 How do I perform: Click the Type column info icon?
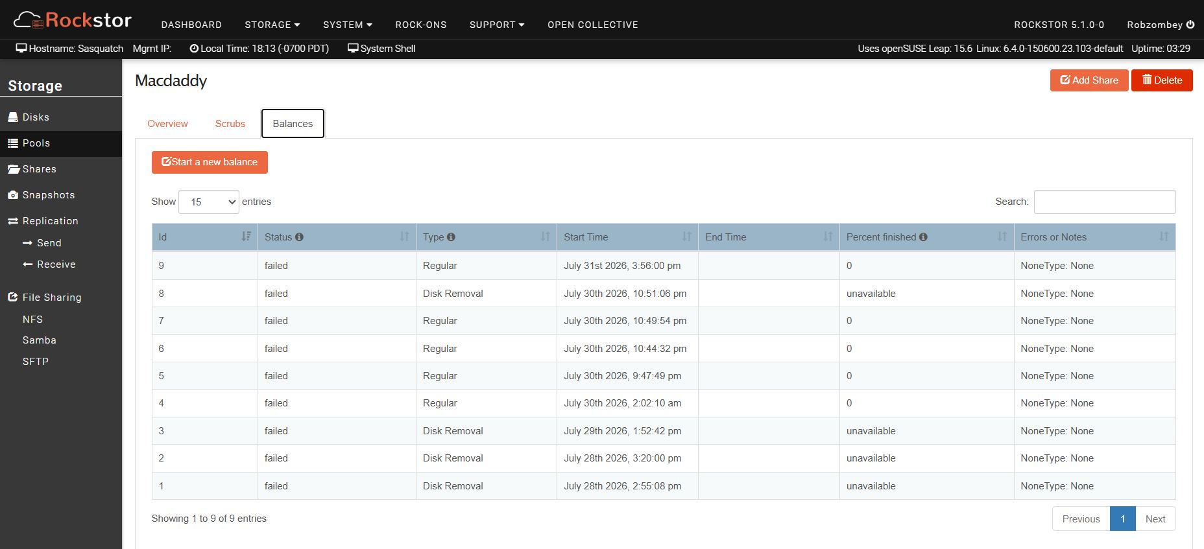pyautogui.click(x=451, y=237)
